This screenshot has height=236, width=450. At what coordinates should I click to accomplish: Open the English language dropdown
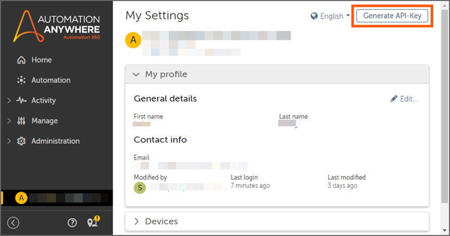click(331, 16)
